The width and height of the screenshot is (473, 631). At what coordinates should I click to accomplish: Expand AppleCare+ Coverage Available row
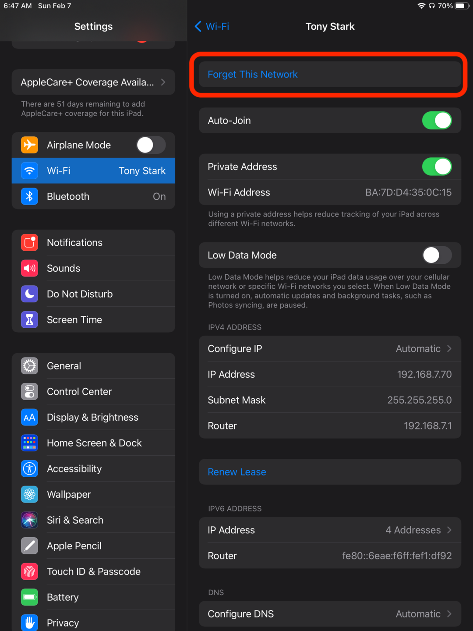[93, 82]
